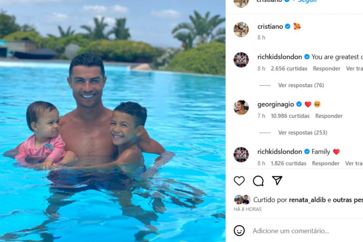Share the post via paper plane icon
The width and height of the screenshot is (363, 242).
[277, 180]
